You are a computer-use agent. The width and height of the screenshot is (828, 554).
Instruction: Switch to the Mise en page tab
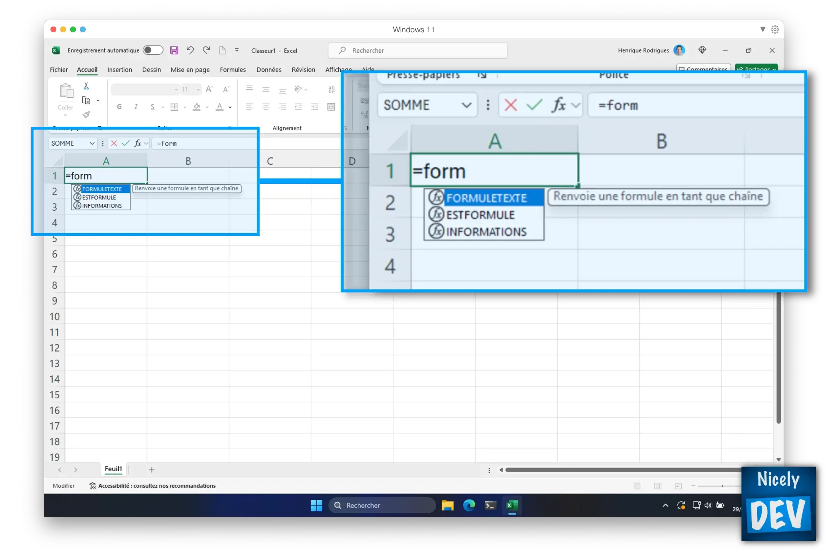[x=190, y=70]
